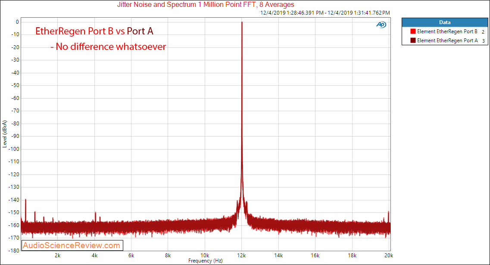The image size is (490, 265).
Task: Click the No difference whatsoever annotation text
Action: 108,47
